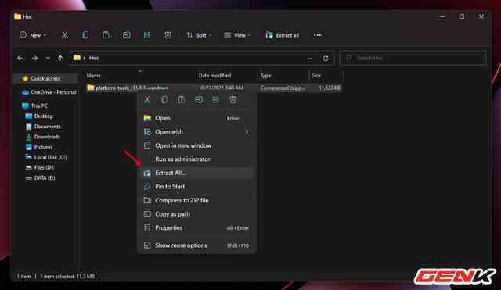Image resolution: width=501 pixels, height=290 pixels.
Task: Select This PC in sidebar
Action: 35,106
